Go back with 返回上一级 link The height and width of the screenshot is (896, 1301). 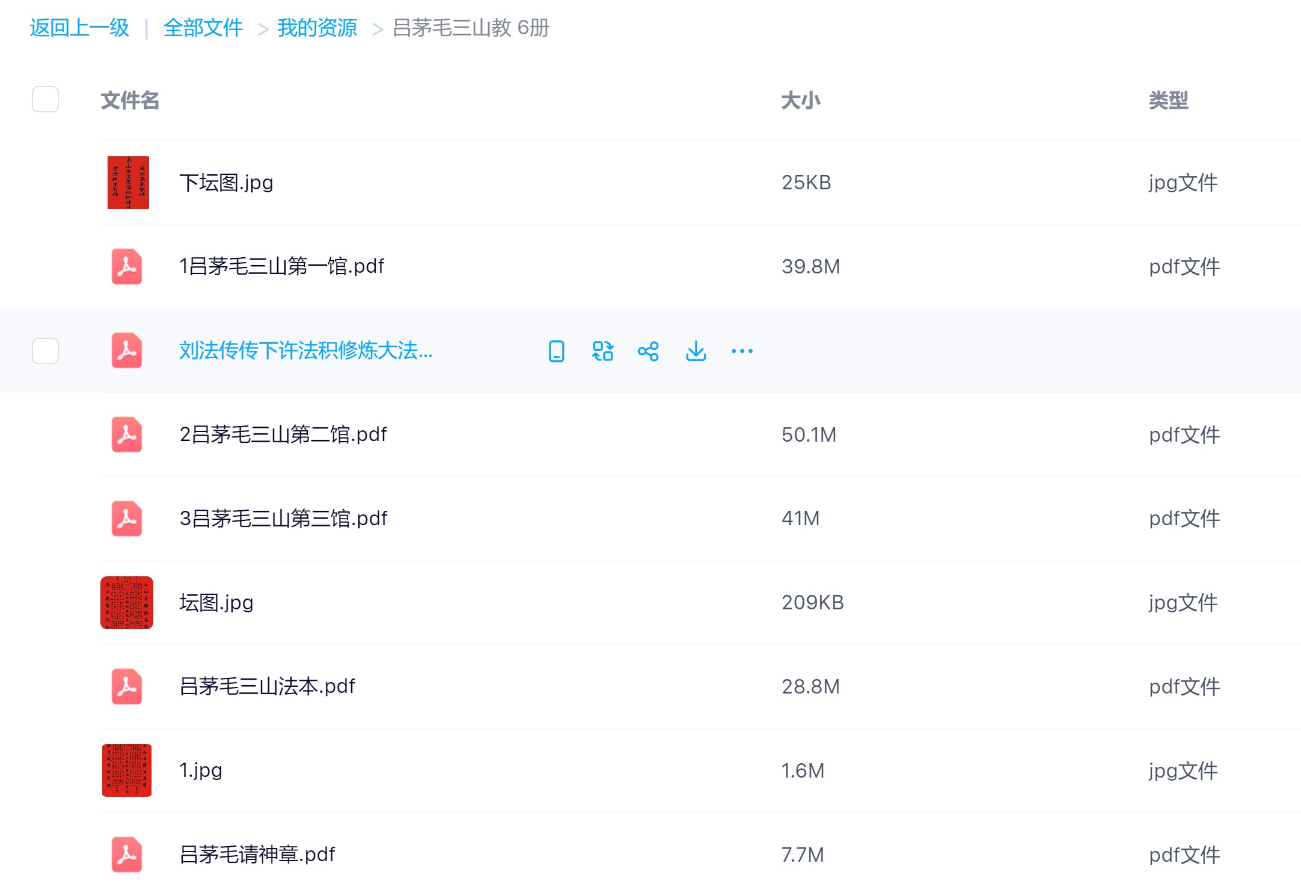(x=79, y=28)
